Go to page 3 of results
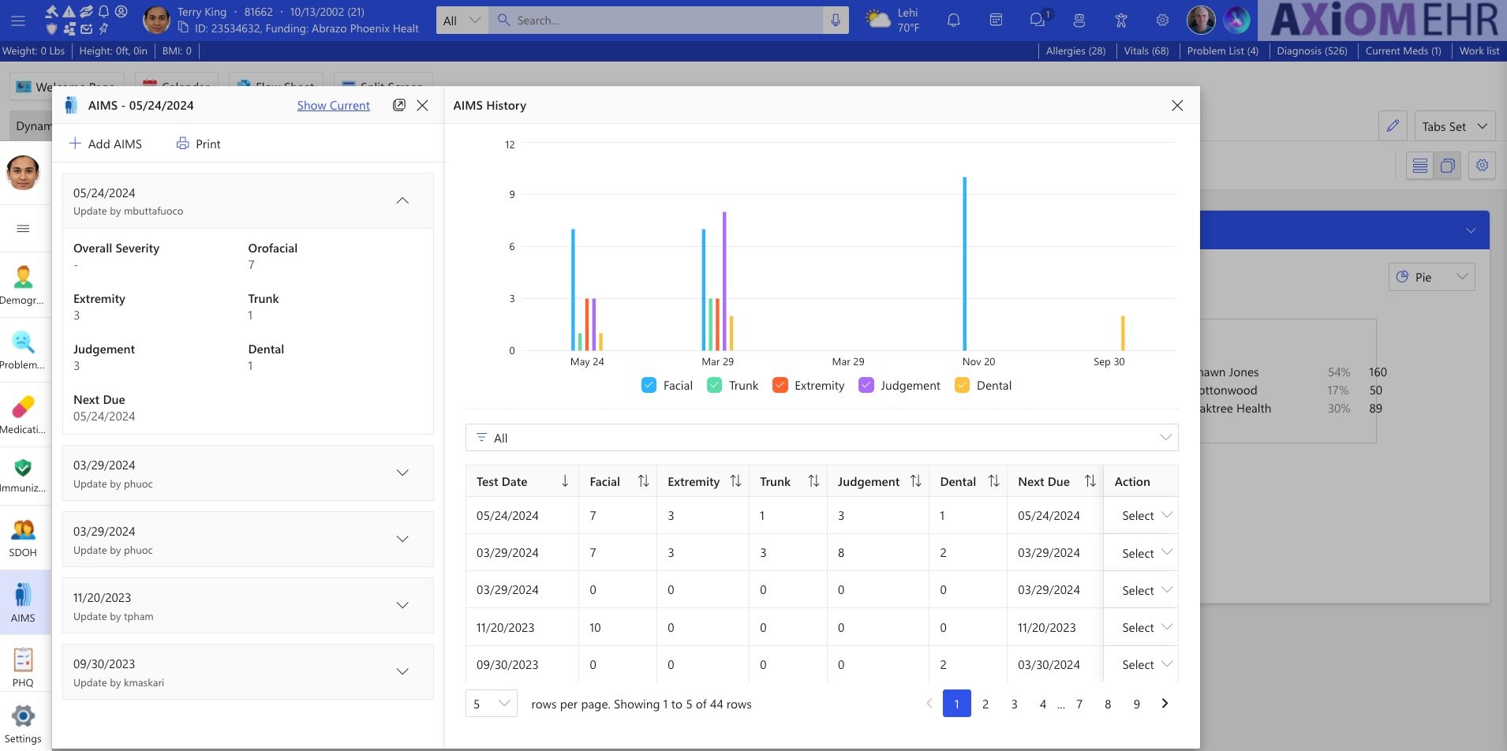This screenshot has width=1507, height=751. pyautogui.click(x=1014, y=704)
